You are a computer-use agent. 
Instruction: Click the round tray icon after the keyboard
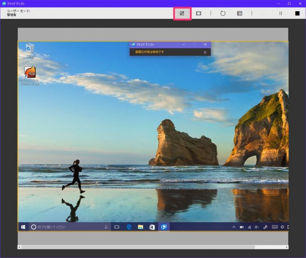pos(282,227)
